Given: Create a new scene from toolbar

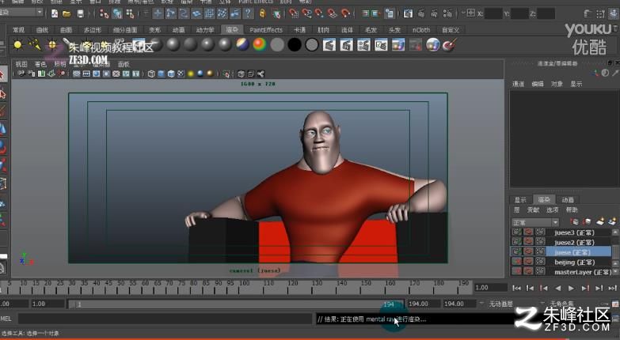Looking at the screenshot, I should [55, 13].
